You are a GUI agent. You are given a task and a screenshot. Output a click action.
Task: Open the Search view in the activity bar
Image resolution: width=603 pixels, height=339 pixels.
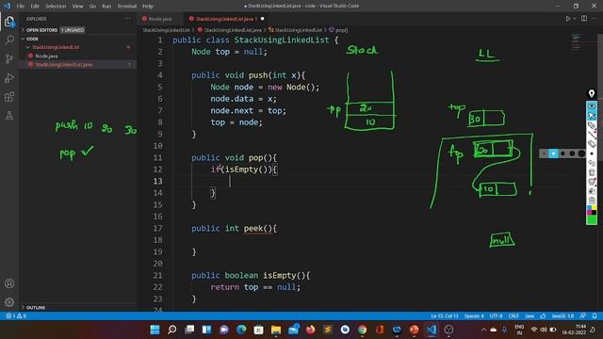[x=9, y=40]
